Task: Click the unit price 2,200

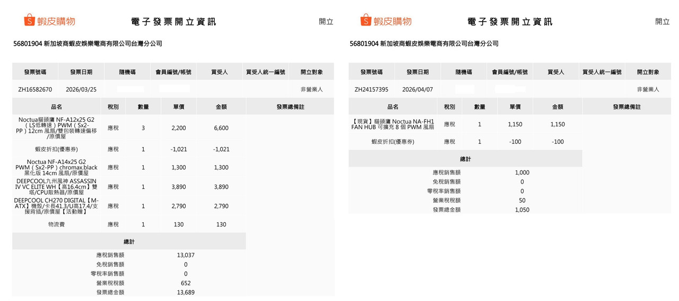Action: [179, 128]
